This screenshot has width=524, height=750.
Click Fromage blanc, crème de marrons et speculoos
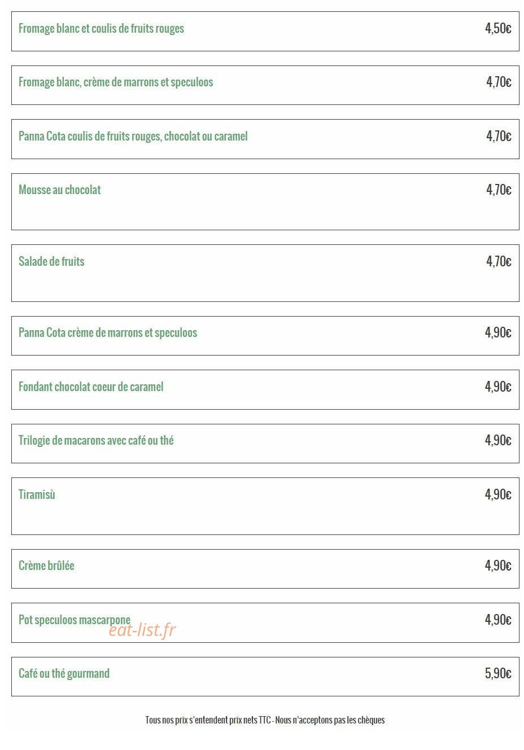[x=265, y=85]
